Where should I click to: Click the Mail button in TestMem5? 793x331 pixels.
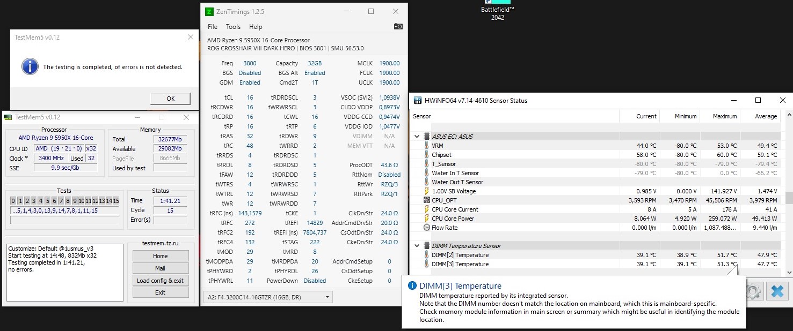point(161,268)
